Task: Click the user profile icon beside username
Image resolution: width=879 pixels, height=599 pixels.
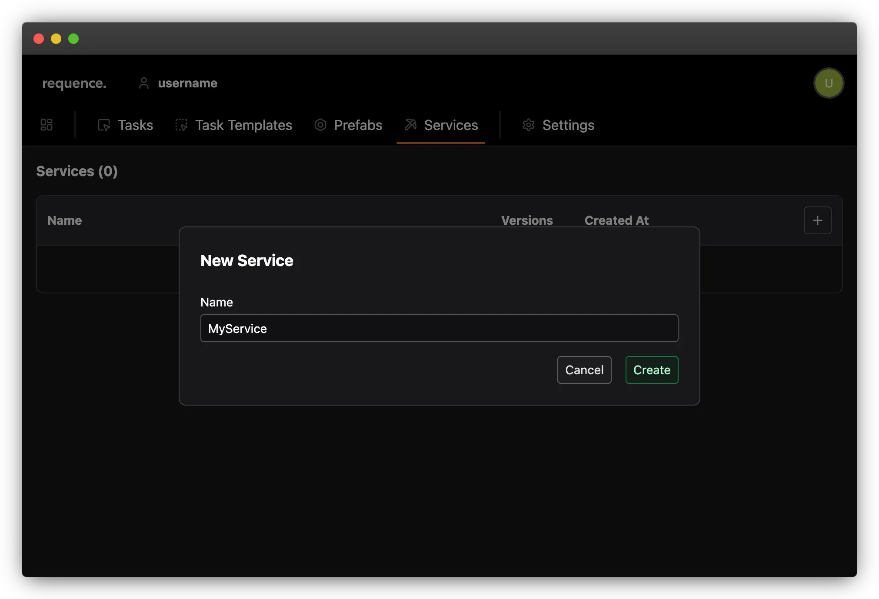Action: 144,83
